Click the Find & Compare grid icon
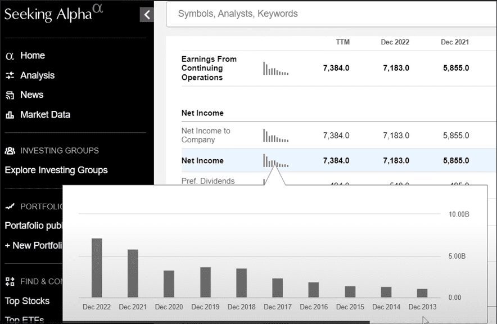497x324 pixels. coord(10,281)
